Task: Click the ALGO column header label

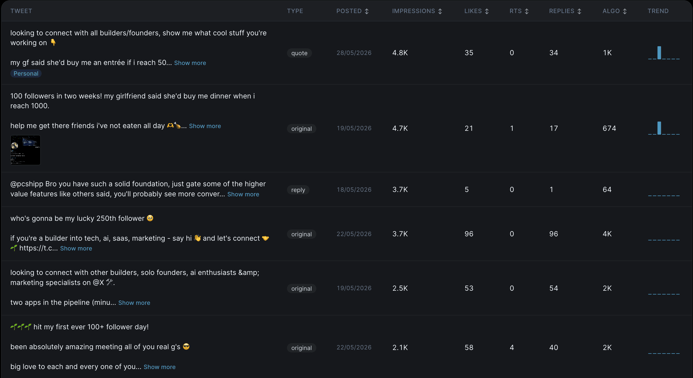Action: (x=611, y=11)
